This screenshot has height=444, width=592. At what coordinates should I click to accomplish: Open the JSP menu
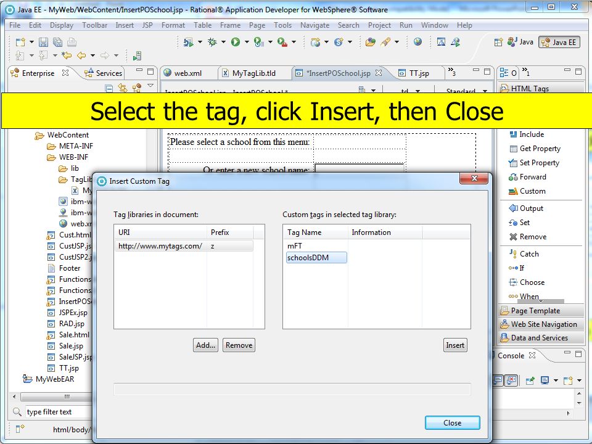(147, 25)
